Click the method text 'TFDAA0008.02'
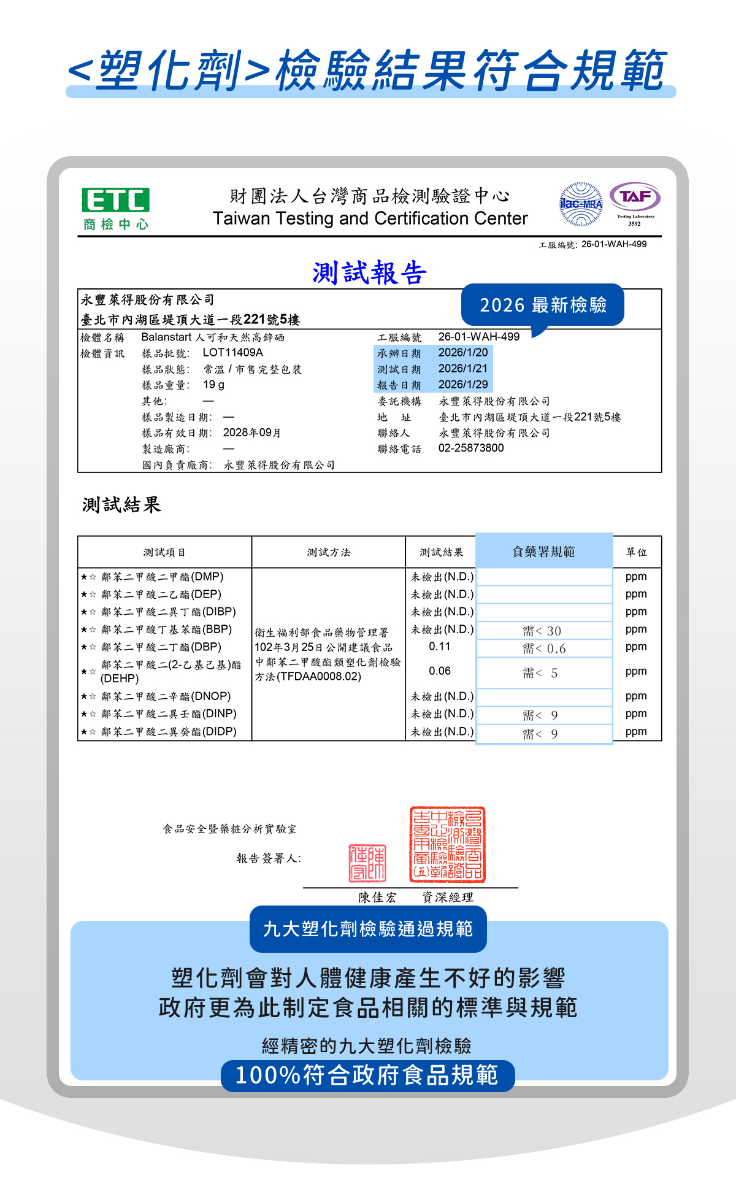Screen dimensions: 736x1181 [318, 677]
